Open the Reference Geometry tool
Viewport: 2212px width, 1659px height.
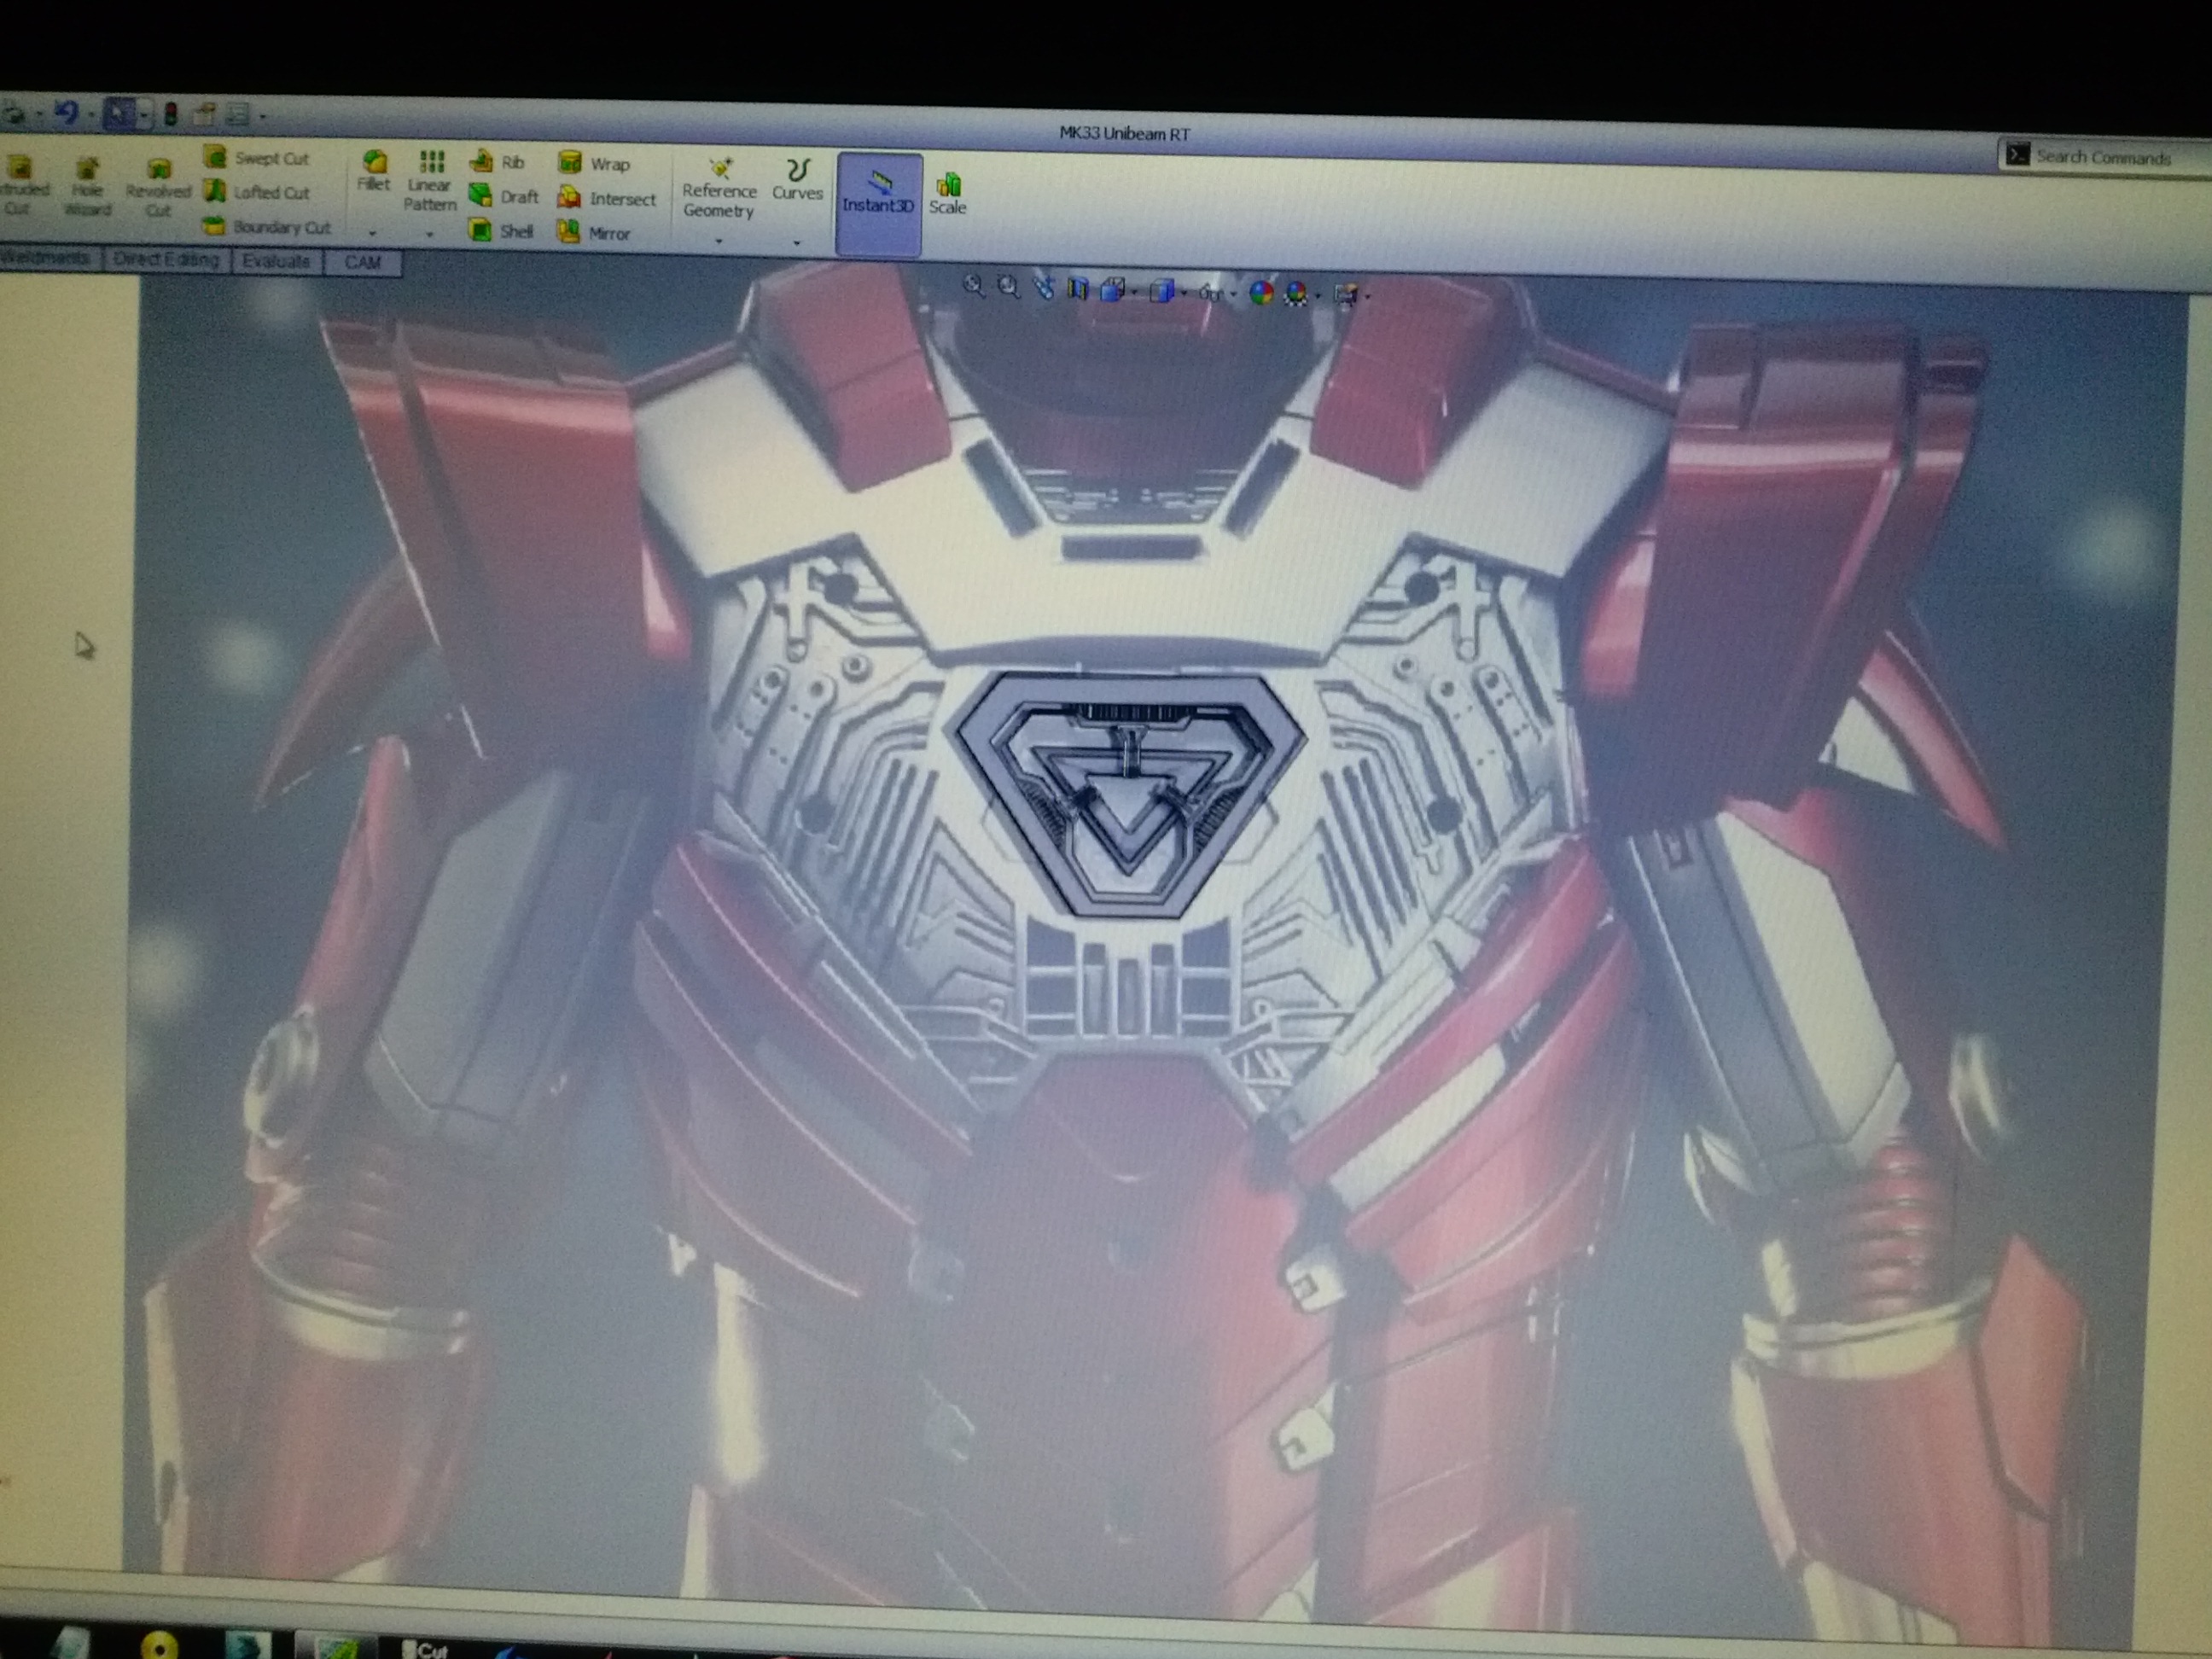click(719, 188)
